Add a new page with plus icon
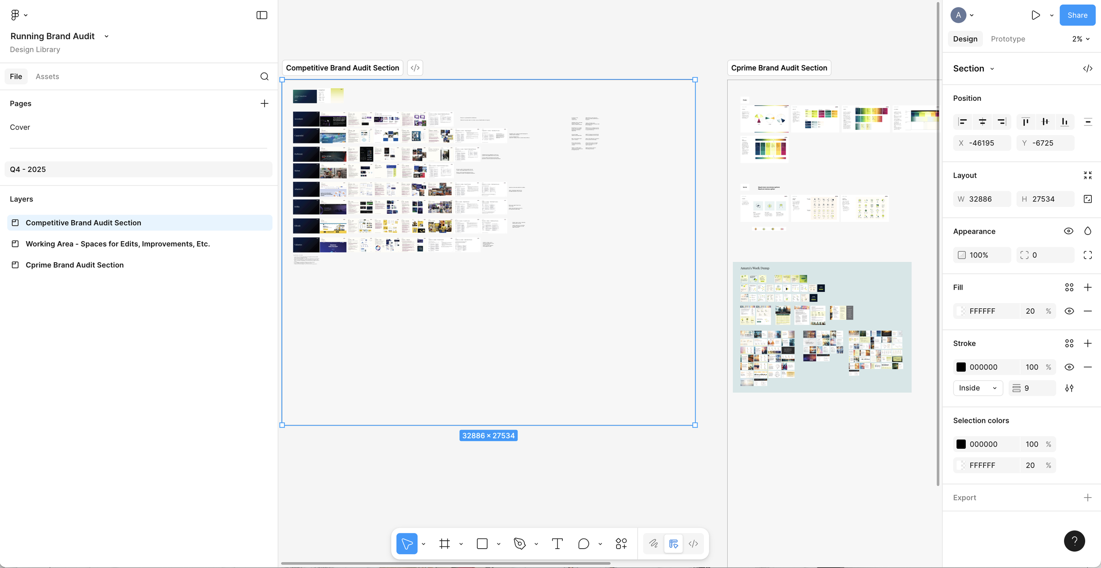 pos(264,103)
